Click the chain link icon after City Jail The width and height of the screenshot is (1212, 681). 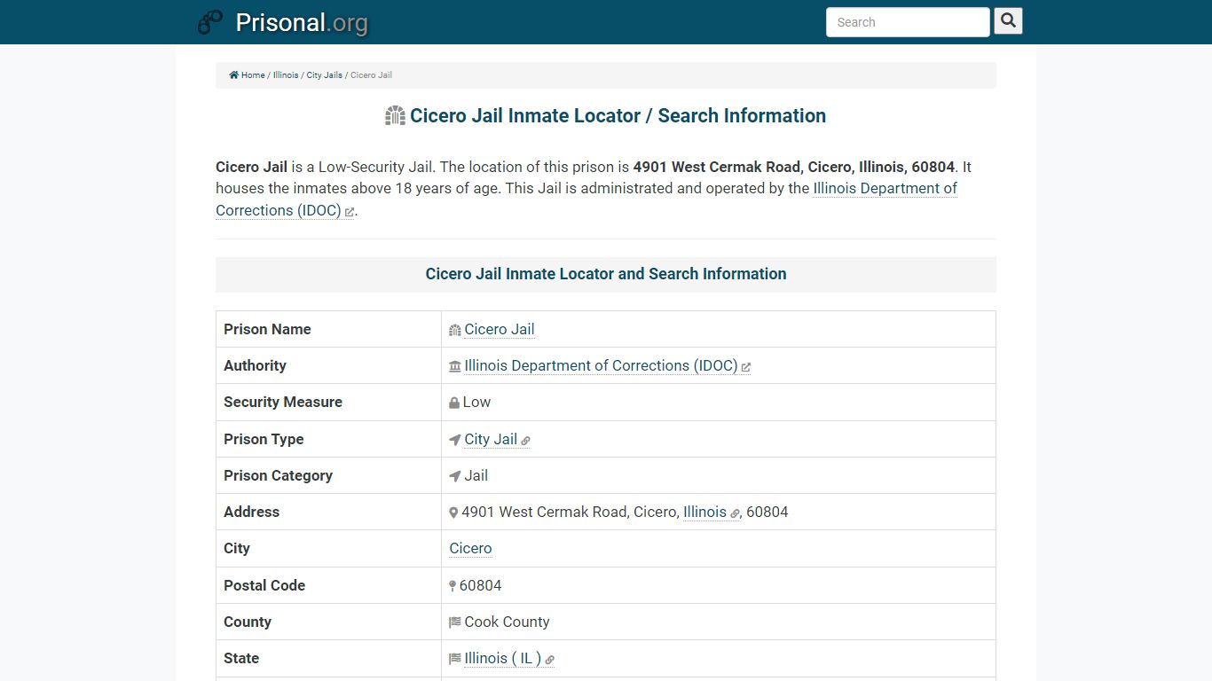pos(525,441)
